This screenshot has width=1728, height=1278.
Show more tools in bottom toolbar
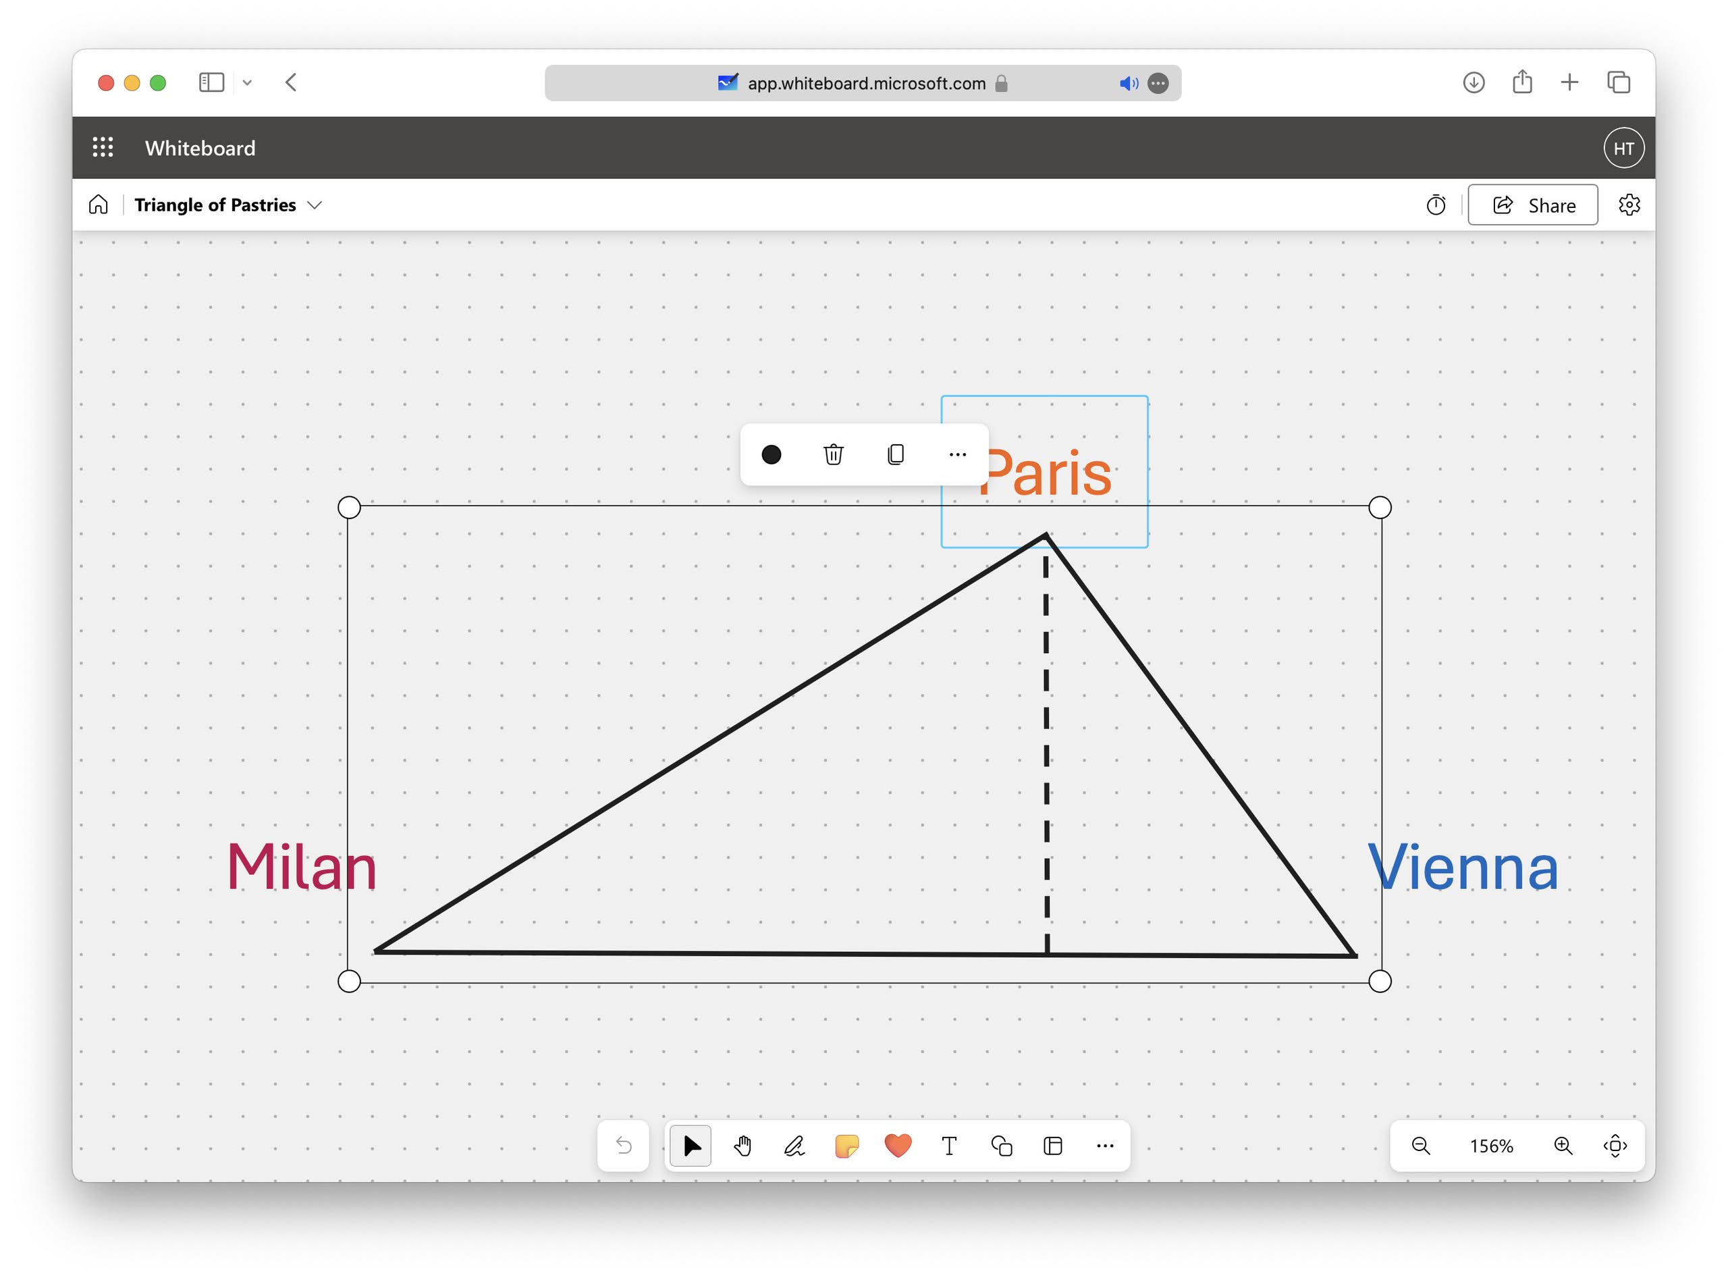(1104, 1146)
